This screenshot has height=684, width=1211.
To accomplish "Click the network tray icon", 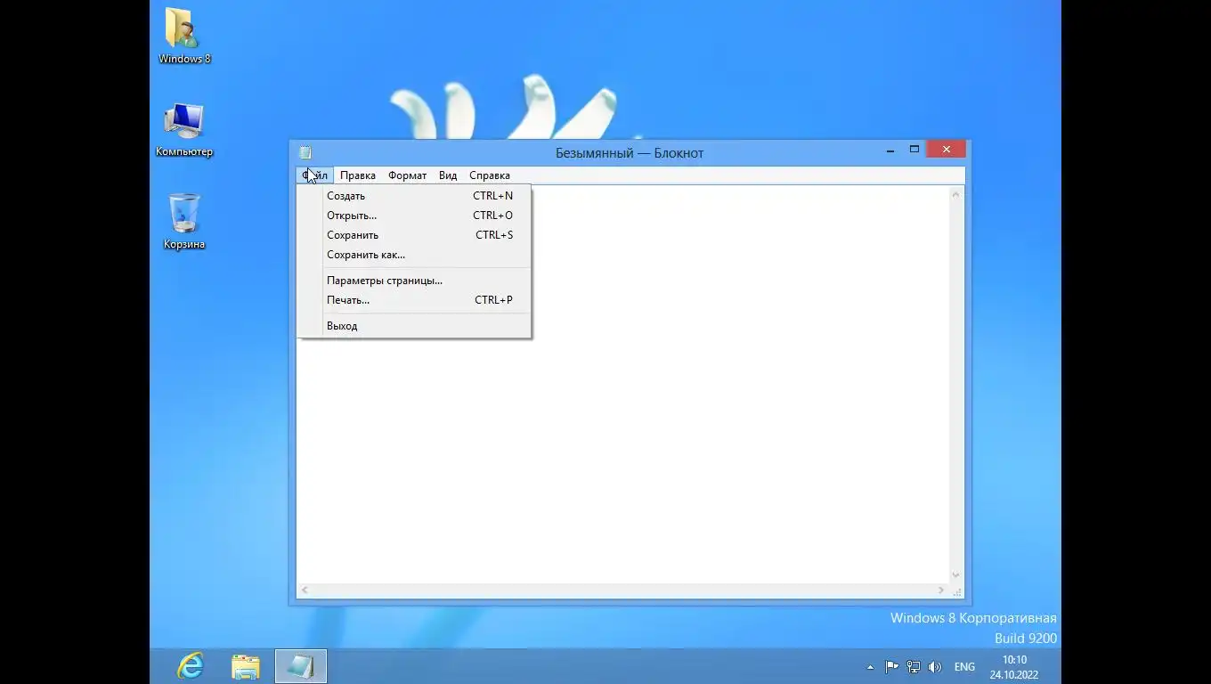I will point(913,666).
